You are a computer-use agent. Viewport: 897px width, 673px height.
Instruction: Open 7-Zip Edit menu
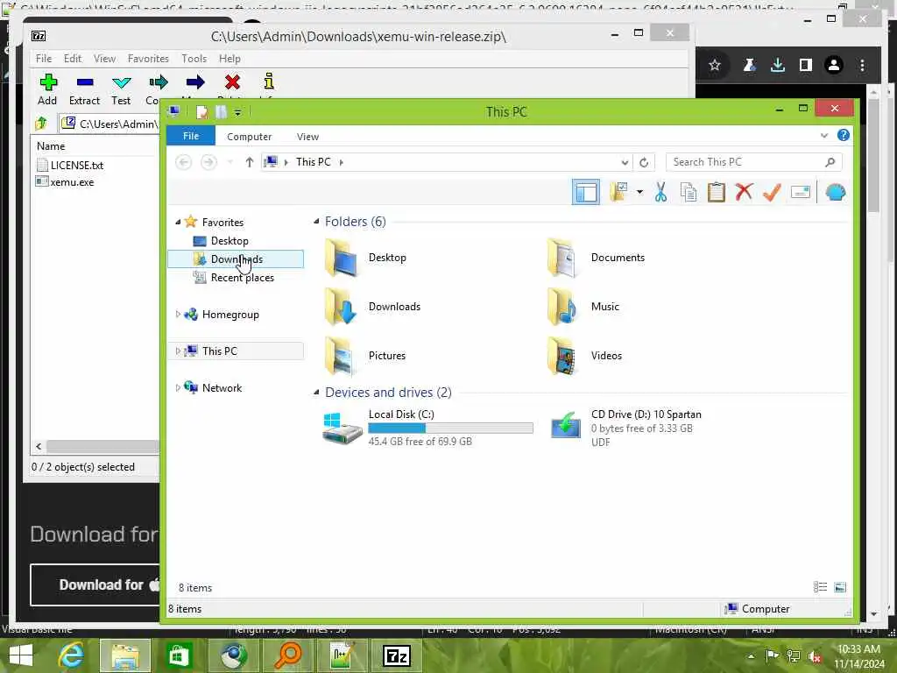click(73, 59)
